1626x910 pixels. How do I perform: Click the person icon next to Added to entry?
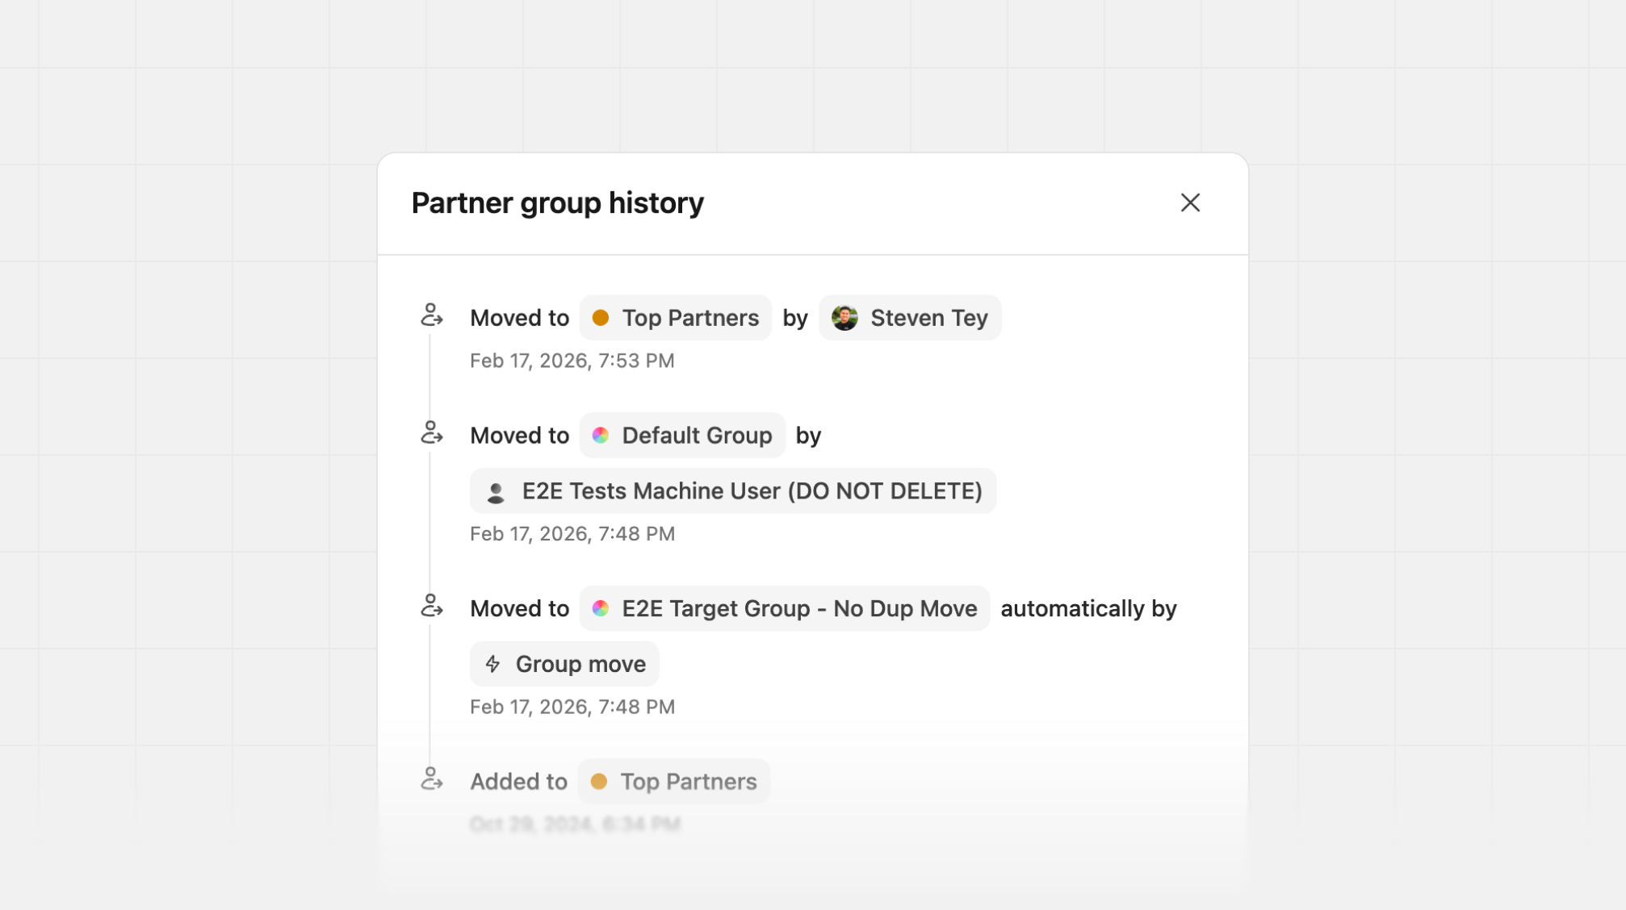coord(433,780)
